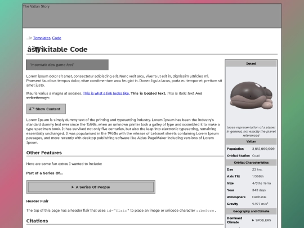Click the 'Dominant Climate' row label

coord(234,220)
